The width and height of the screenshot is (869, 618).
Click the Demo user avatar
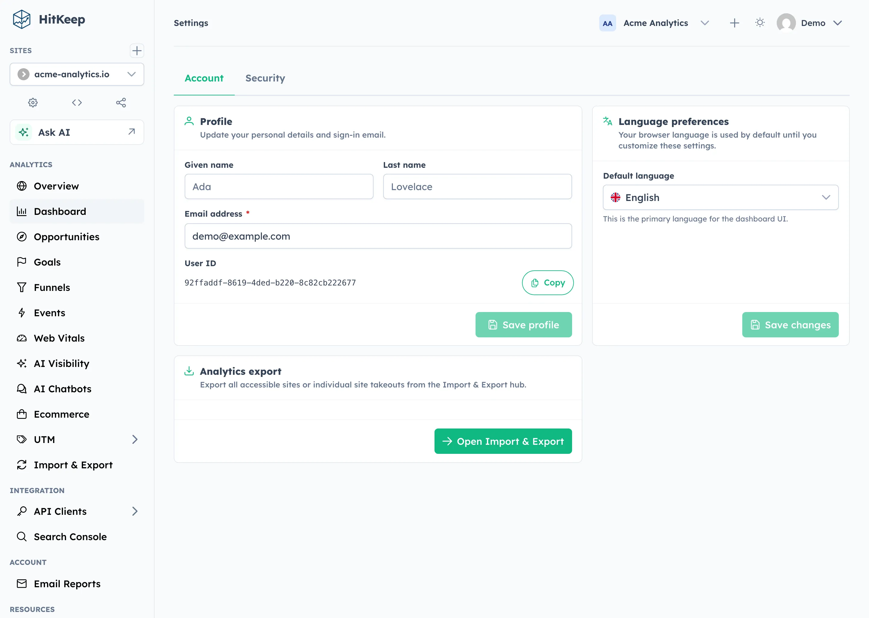click(786, 23)
